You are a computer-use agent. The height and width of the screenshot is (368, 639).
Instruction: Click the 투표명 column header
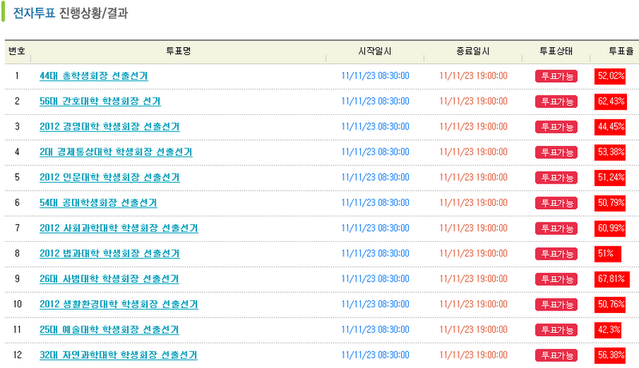177,51
